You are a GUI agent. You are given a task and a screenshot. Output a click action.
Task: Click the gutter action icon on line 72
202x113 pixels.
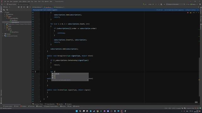click(x=35, y=72)
